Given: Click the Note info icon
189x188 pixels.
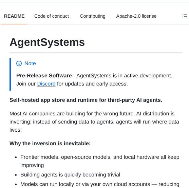Looking at the screenshot, I should coord(19,63).
